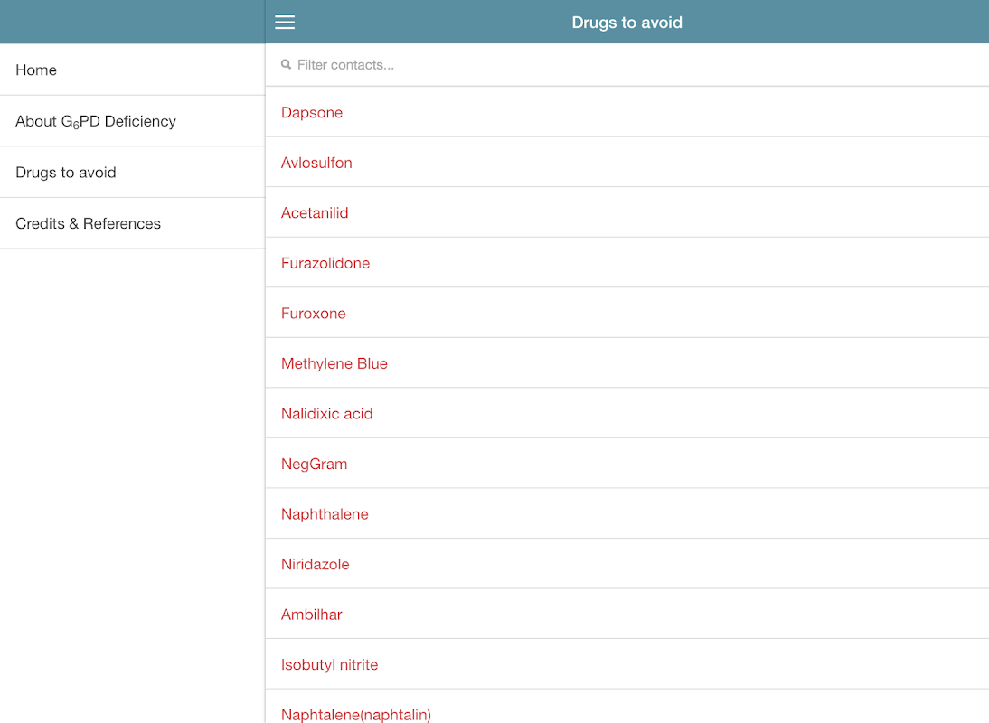Viewport: 989px width, 723px height.
Task: Open About G6PD Deficiency page
Action: tap(96, 121)
